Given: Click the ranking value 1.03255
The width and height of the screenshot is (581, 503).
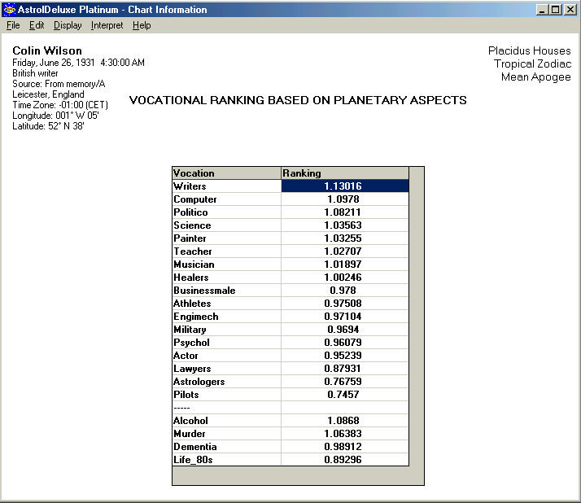Looking at the screenshot, I should [x=345, y=238].
